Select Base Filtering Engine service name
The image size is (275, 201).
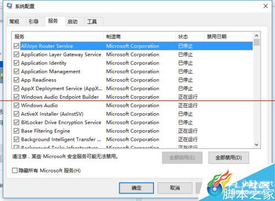(46, 131)
